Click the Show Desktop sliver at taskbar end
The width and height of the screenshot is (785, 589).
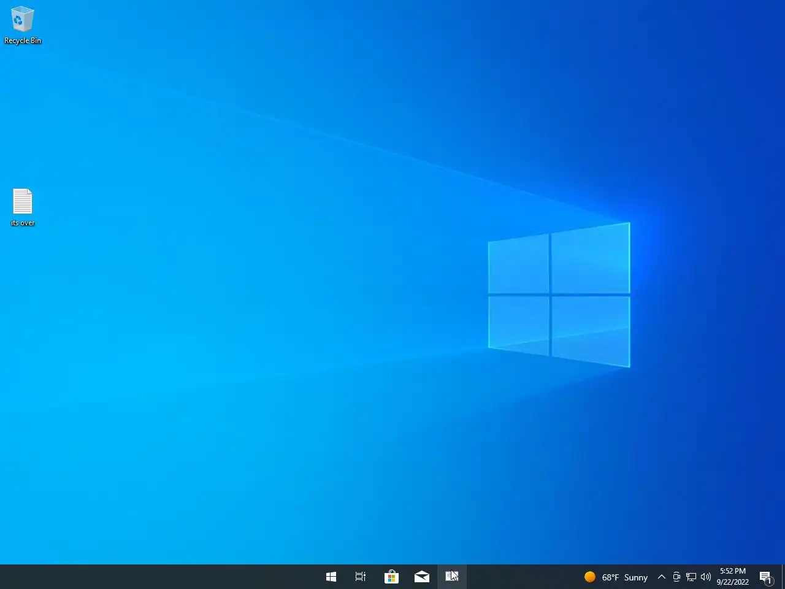coord(783,577)
